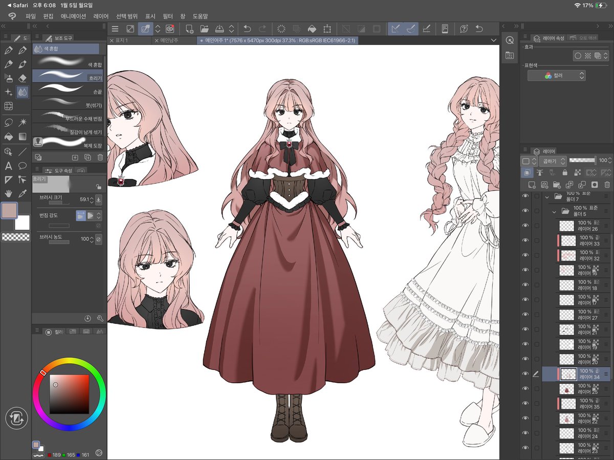Collapse the 폴더 7 layer folder
The width and height of the screenshot is (614, 460).
tap(547, 196)
